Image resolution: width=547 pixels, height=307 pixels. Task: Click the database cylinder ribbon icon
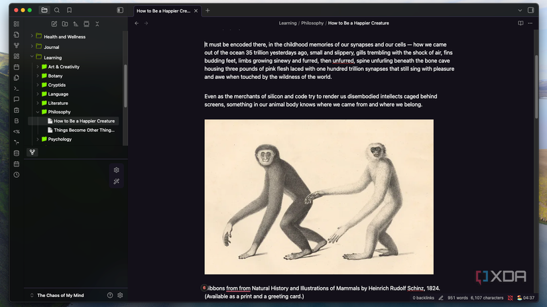(x=17, y=153)
